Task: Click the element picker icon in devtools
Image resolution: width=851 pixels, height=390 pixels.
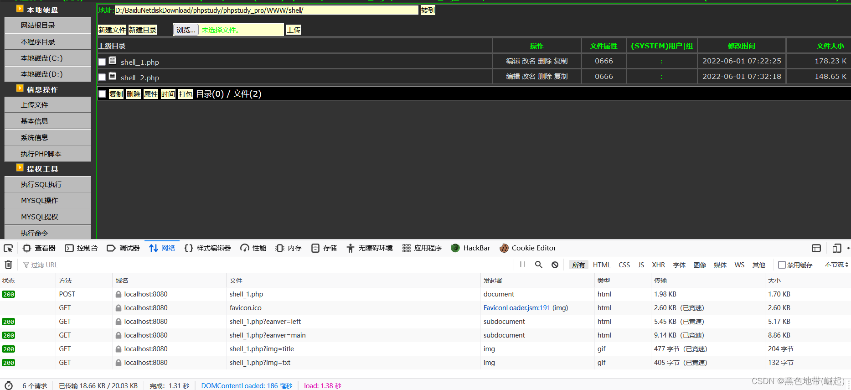Action: (x=8, y=248)
